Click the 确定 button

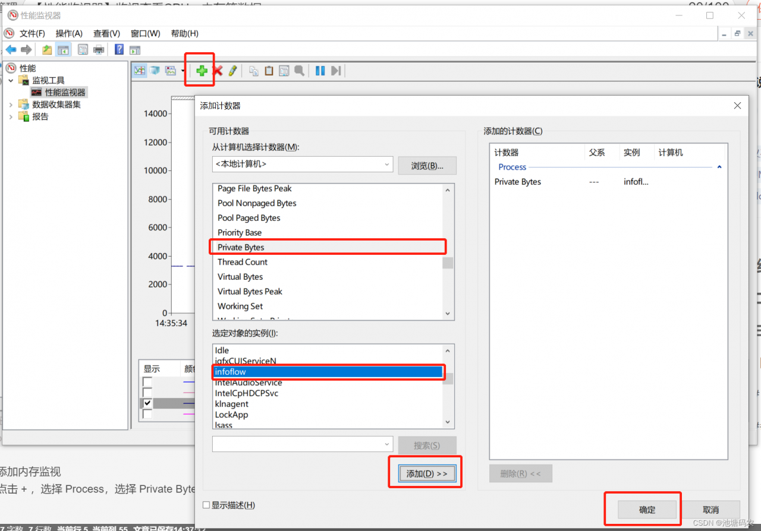pyautogui.click(x=647, y=510)
